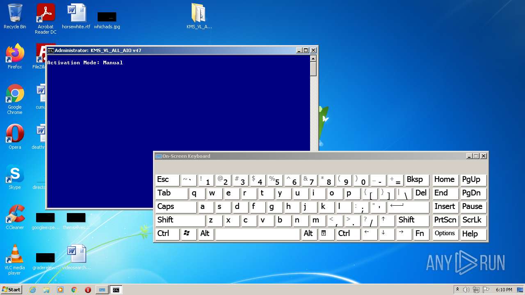This screenshot has height=295, width=525.
Task: Toggle the ScrLk key on keyboard
Action: tap(474, 220)
